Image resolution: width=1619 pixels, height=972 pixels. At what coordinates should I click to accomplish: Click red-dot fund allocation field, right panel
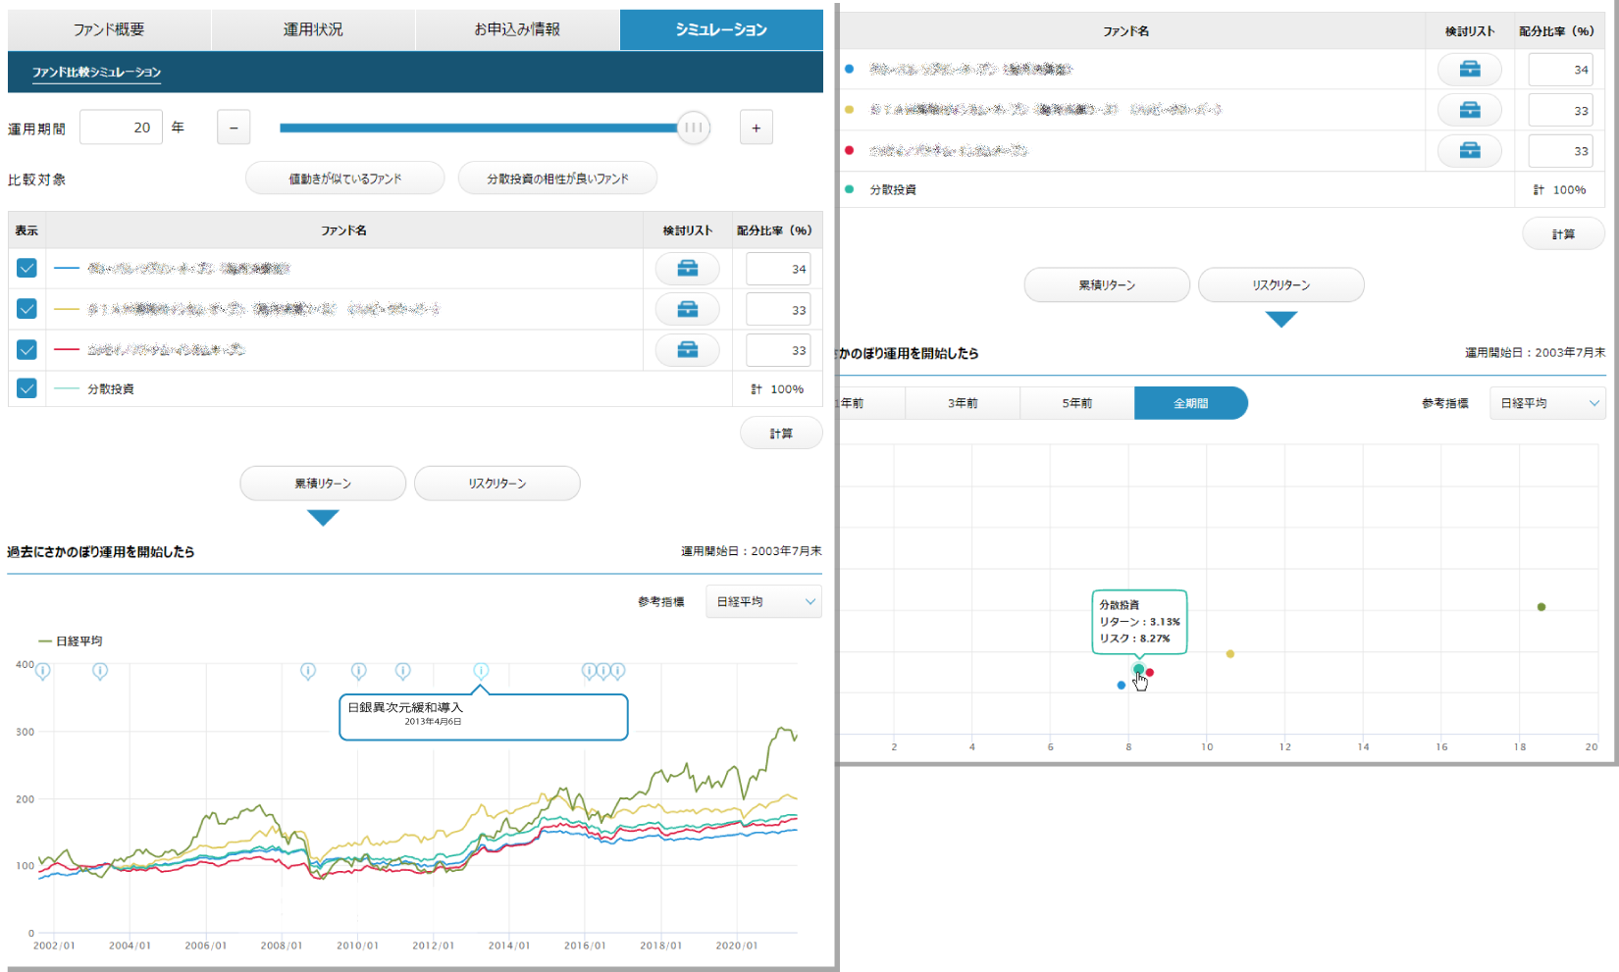point(1560,151)
